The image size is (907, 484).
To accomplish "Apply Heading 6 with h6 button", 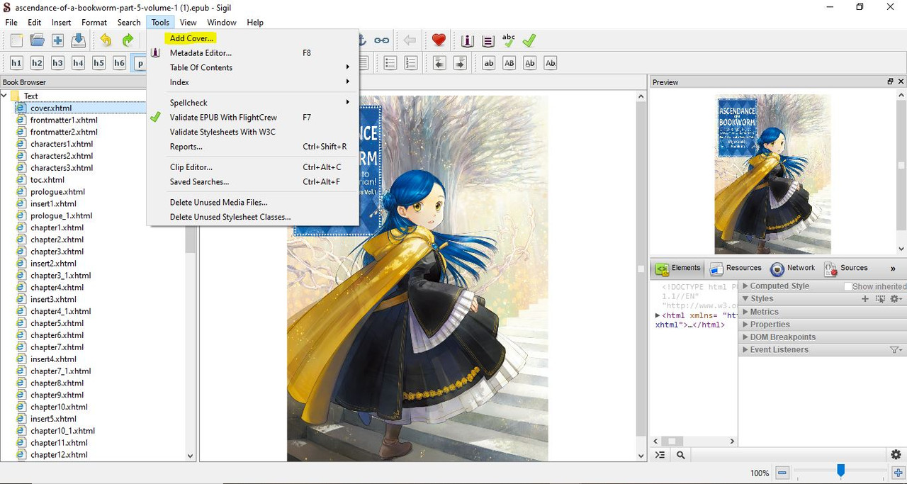I will coord(119,63).
